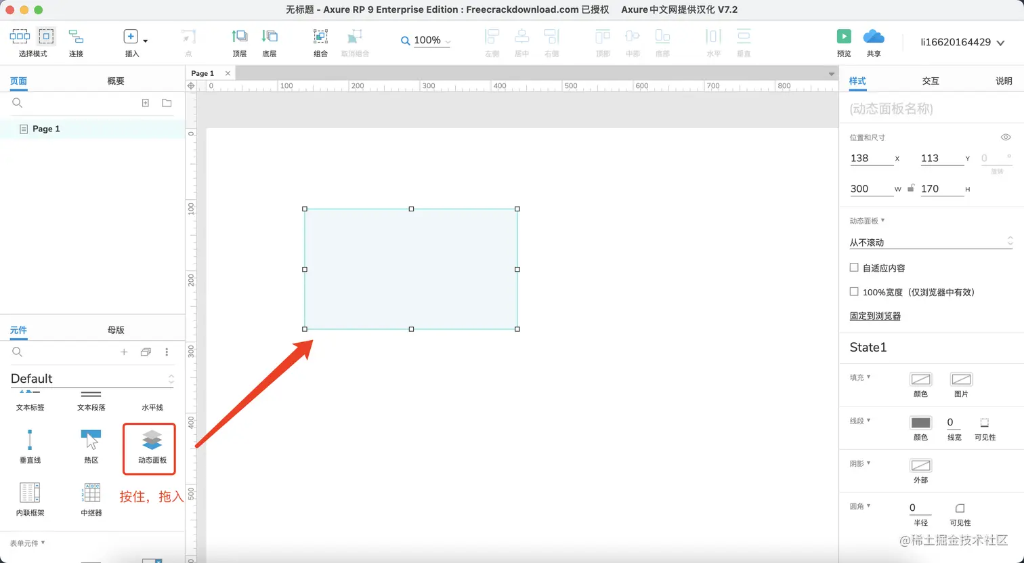Click the X position field
This screenshot has width=1024, height=563.
(x=872, y=158)
